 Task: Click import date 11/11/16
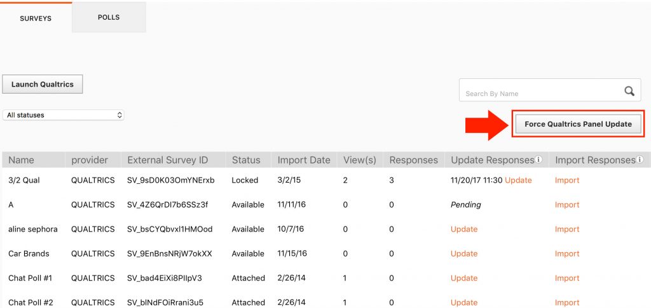click(292, 205)
